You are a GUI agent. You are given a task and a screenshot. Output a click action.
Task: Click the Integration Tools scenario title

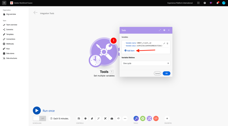[x=47, y=13]
